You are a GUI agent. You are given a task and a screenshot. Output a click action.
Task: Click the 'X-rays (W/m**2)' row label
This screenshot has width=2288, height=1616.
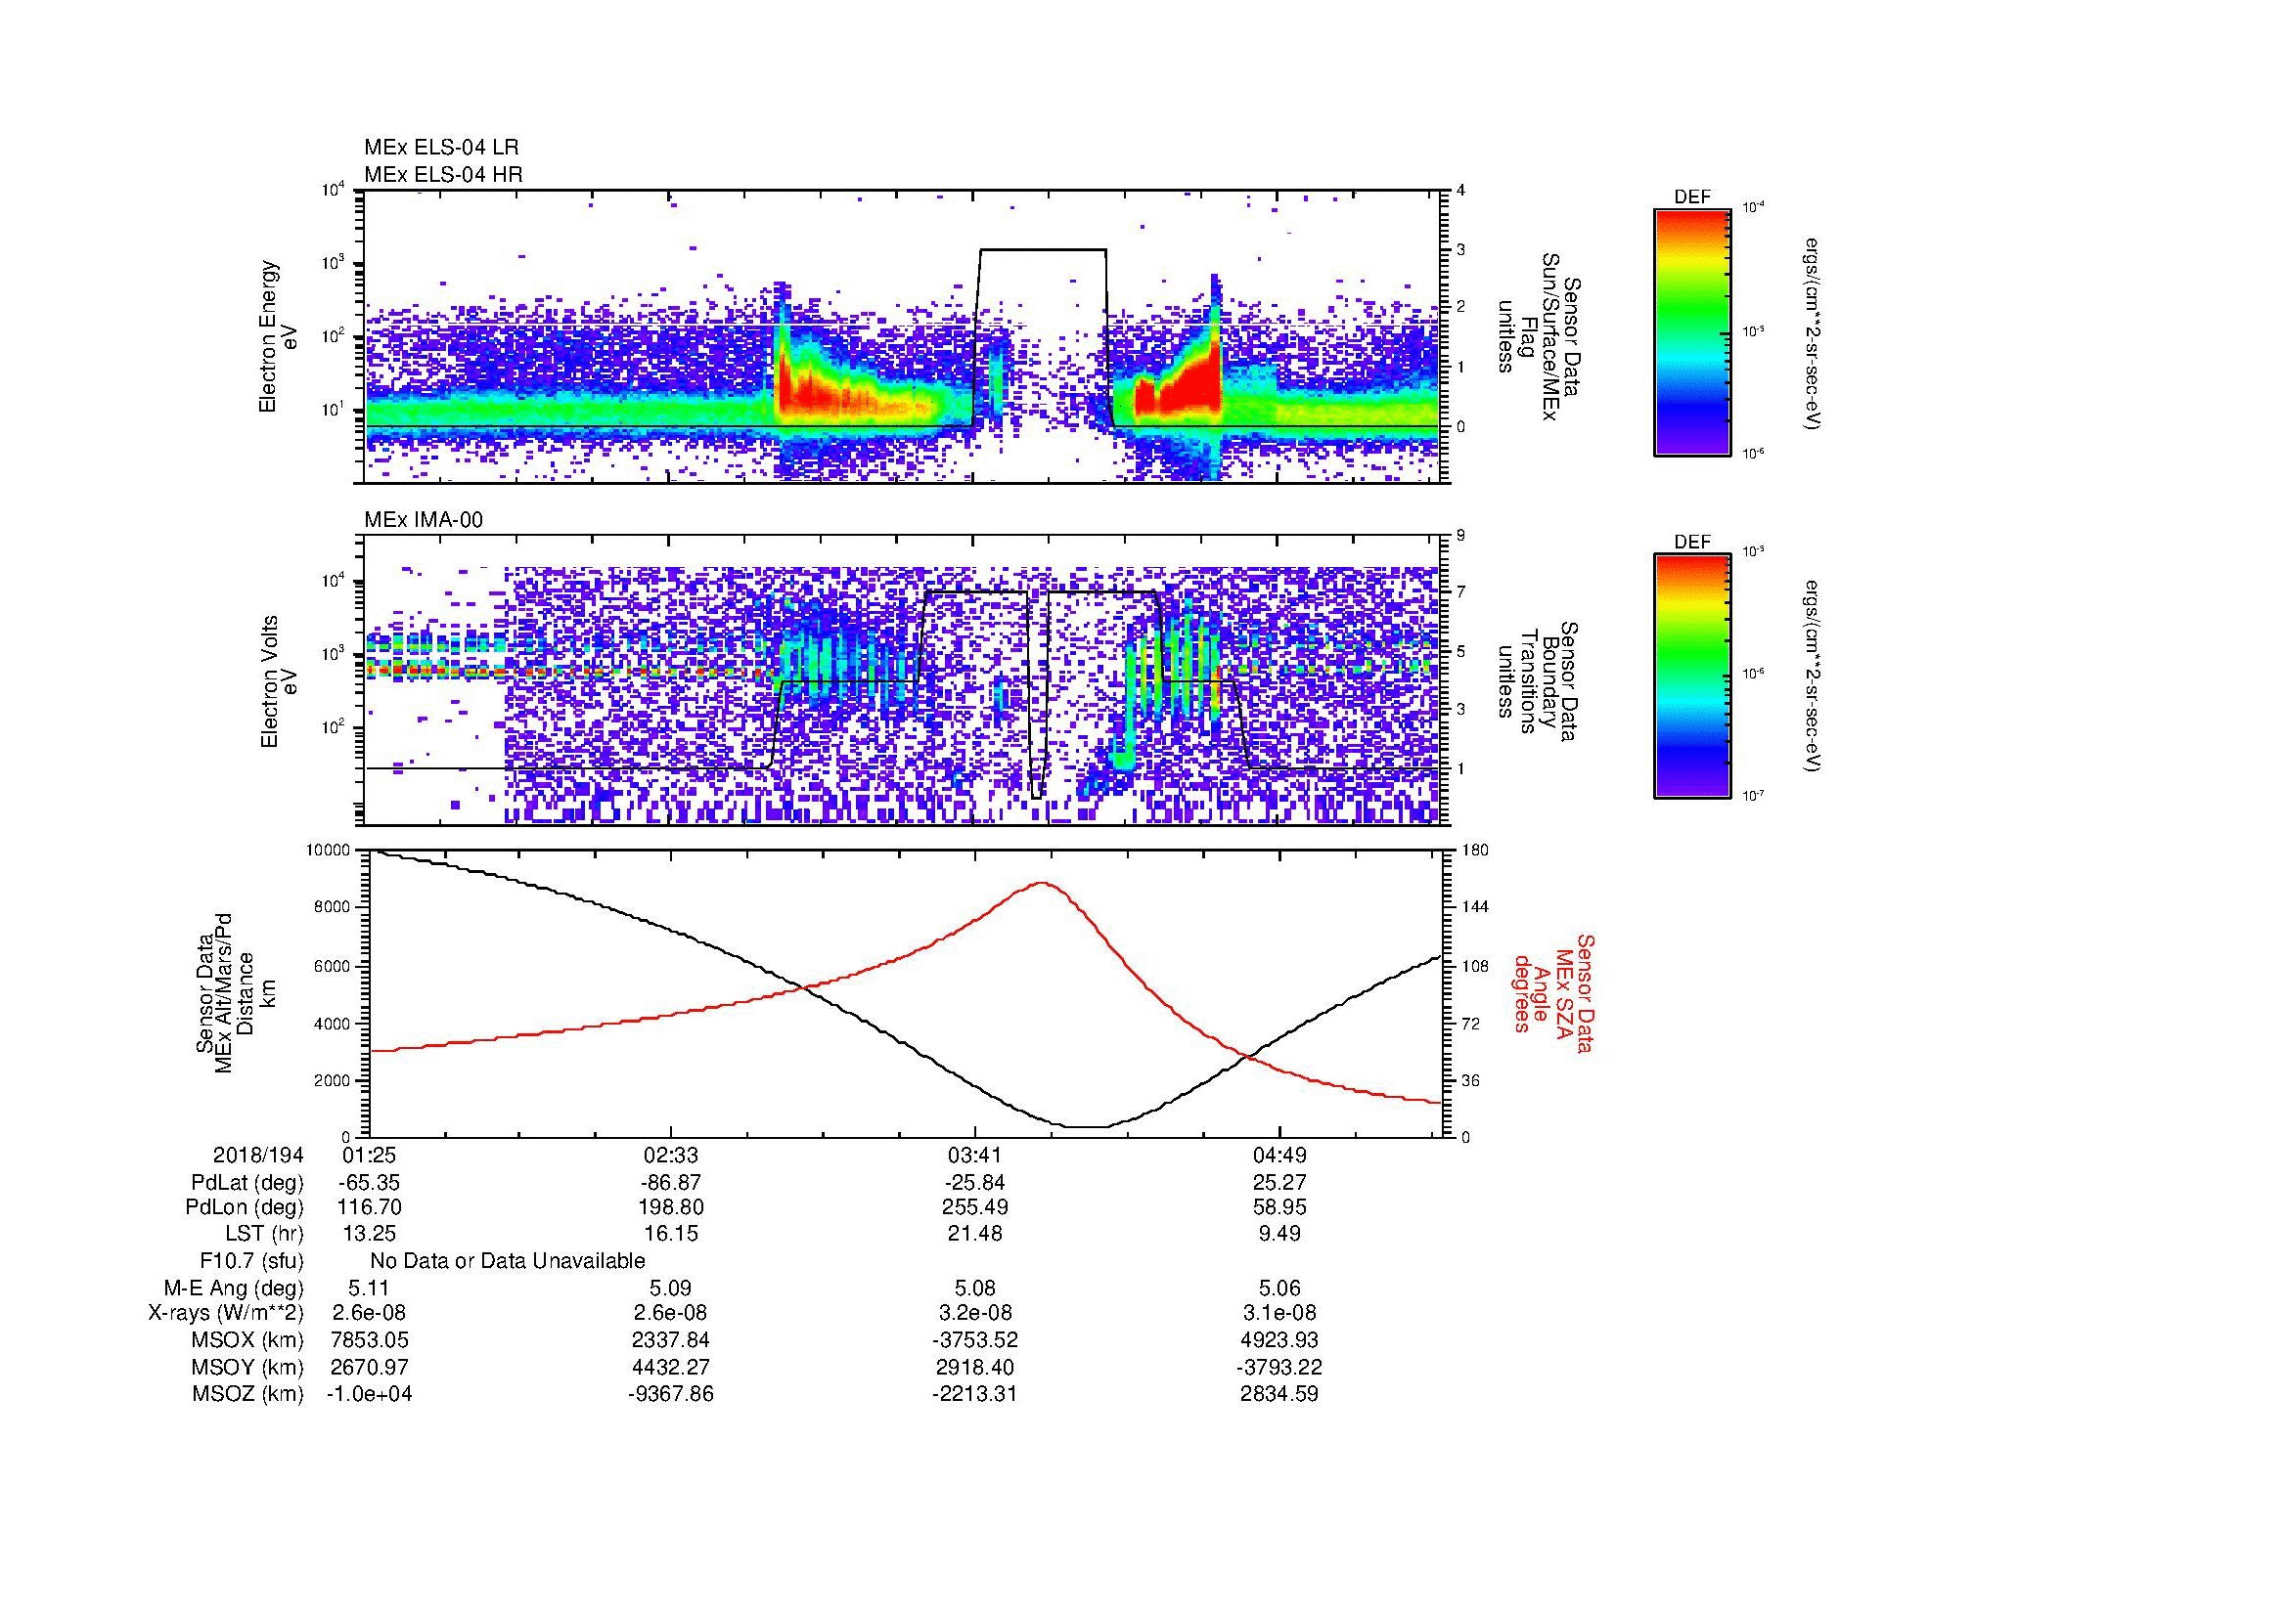pos(226,1313)
